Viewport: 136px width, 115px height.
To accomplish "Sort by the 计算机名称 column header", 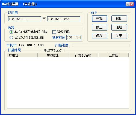I will tap(83, 55).
